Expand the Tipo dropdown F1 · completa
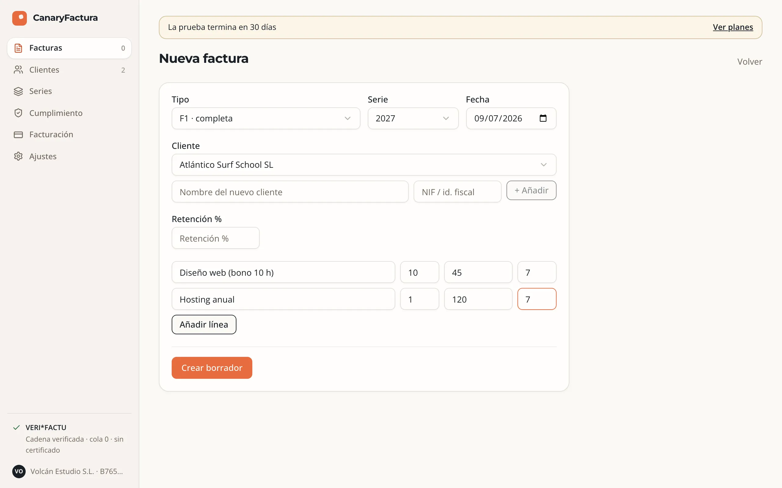This screenshot has height=488, width=782. (x=266, y=118)
